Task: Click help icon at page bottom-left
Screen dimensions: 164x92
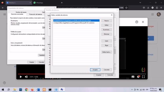Action: 4,83
